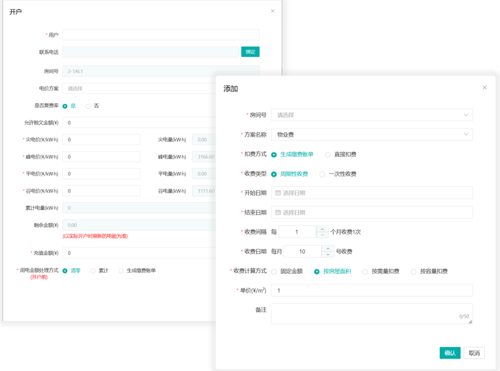
Task: Choose 一次性收费 charge type
Action: [322, 174]
